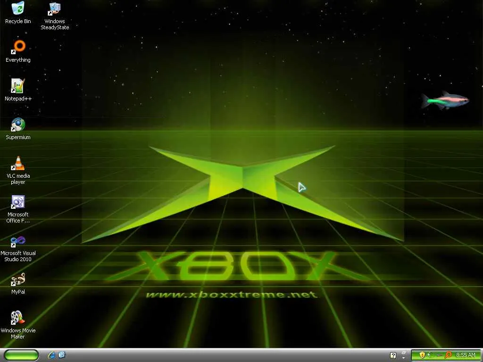Click the language bar help question mark icon

pyautogui.click(x=393, y=355)
